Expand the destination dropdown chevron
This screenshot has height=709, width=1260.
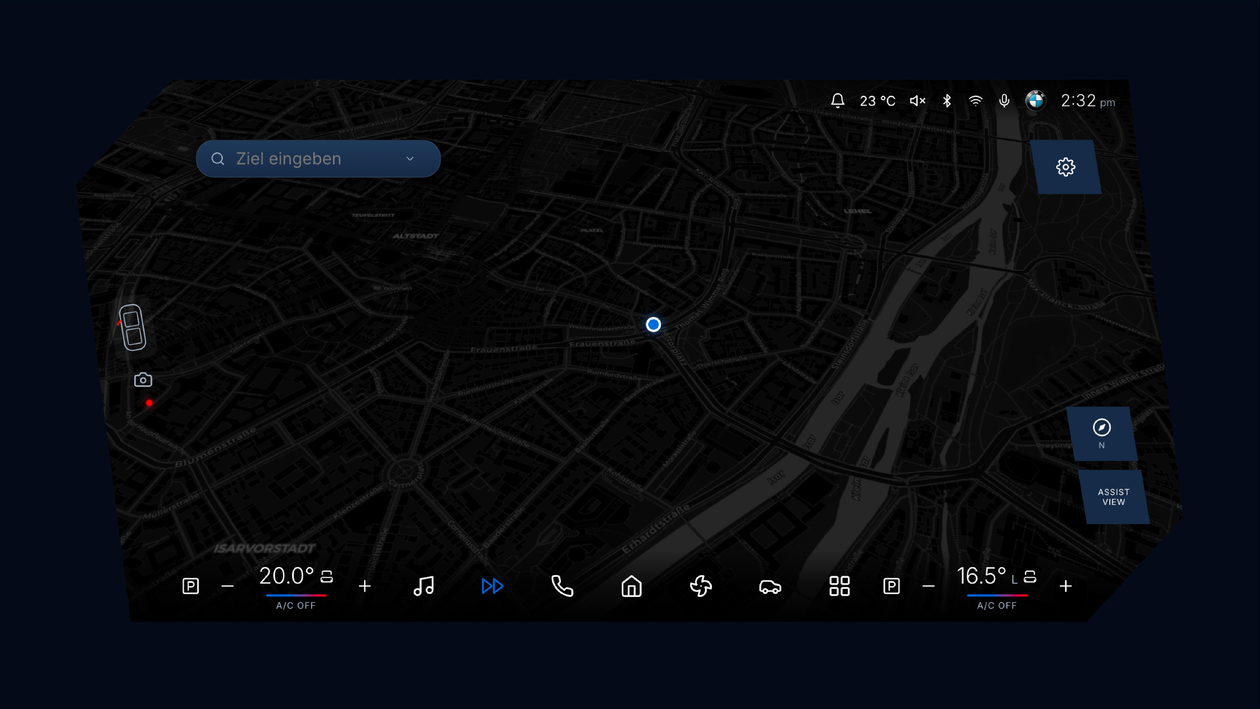click(410, 158)
